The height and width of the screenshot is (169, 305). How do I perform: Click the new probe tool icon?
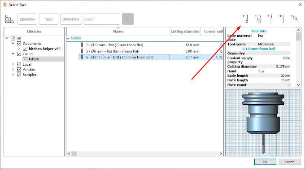pos(282,19)
